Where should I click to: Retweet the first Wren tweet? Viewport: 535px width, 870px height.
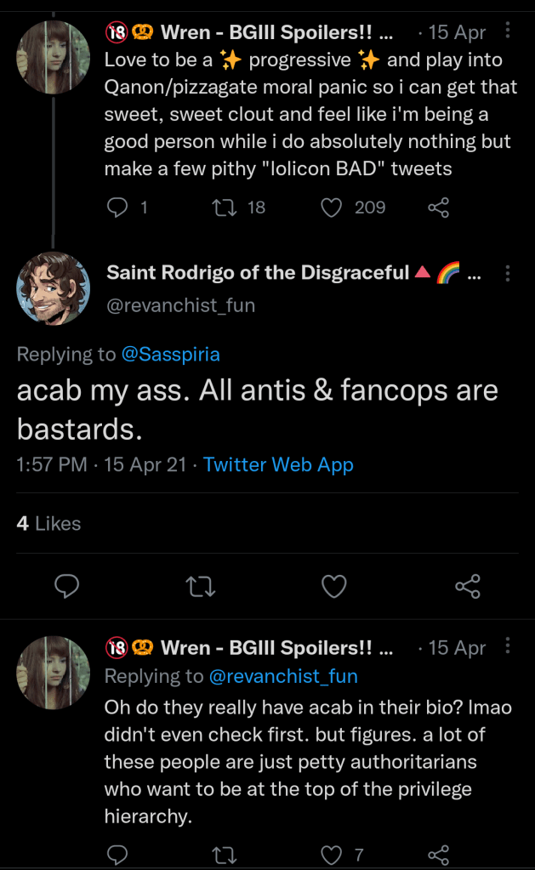[x=228, y=208]
